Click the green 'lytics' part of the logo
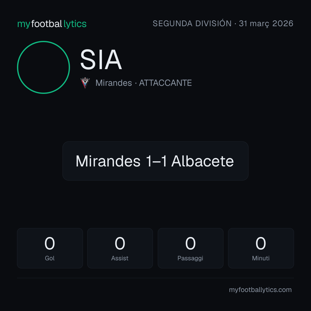The image size is (311, 311). tap(75, 24)
